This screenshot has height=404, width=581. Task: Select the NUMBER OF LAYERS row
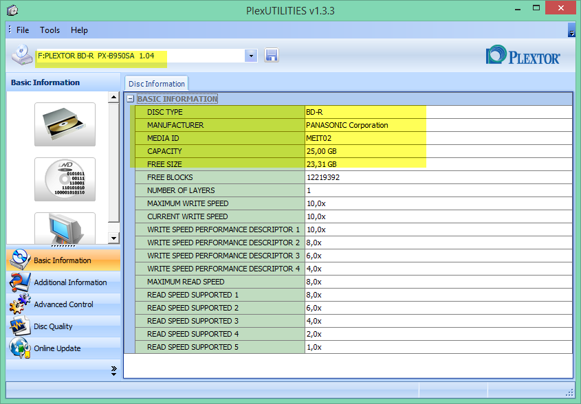click(354, 190)
